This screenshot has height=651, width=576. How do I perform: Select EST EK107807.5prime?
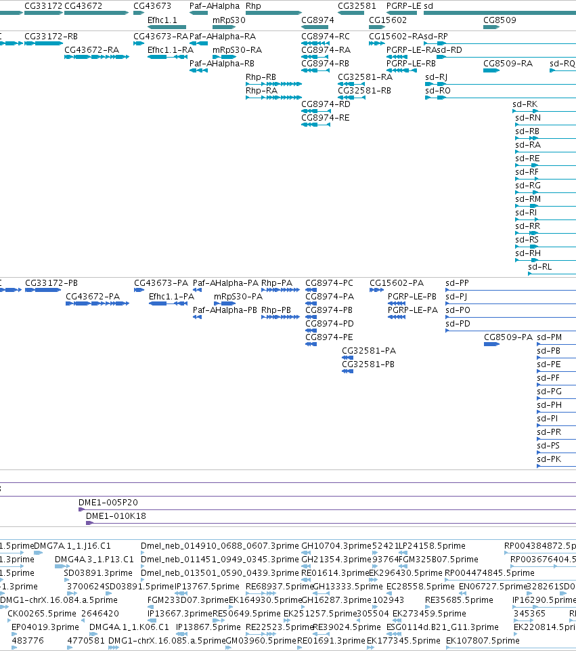(x=483, y=641)
